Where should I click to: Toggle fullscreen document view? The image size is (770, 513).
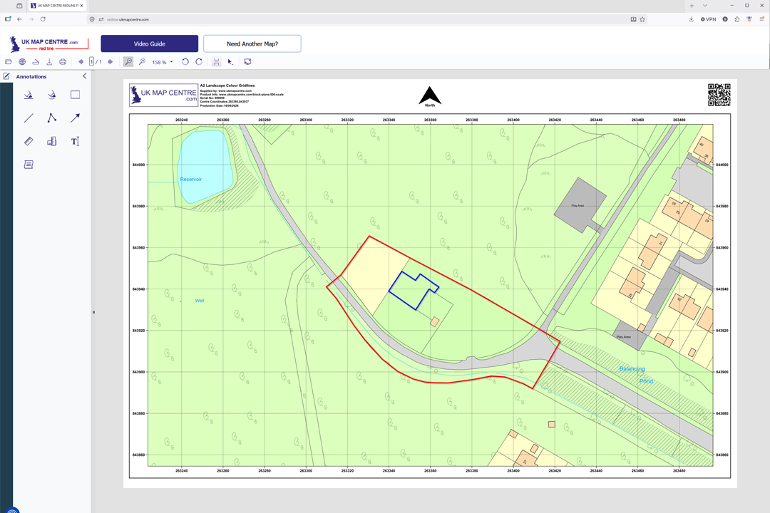pos(247,61)
